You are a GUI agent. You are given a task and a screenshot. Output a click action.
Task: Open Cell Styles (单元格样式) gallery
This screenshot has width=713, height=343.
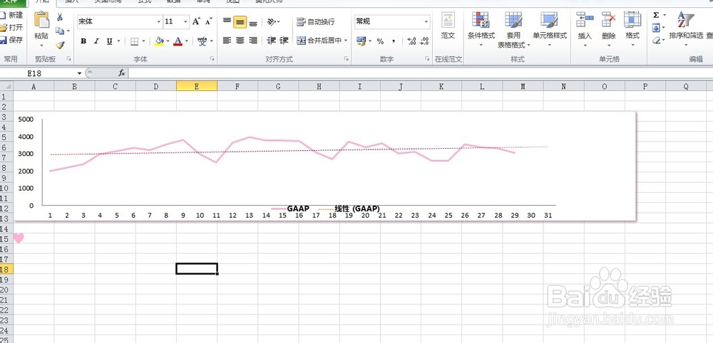click(550, 31)
